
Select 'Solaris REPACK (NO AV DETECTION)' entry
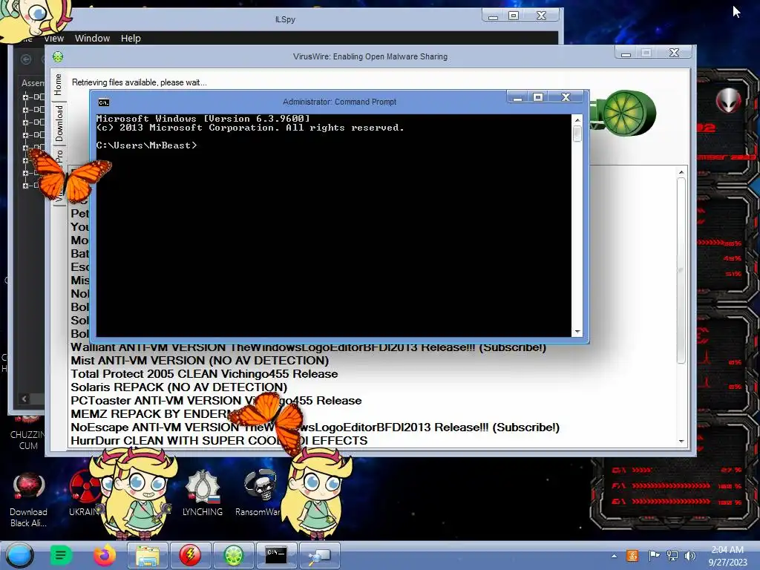179,387
